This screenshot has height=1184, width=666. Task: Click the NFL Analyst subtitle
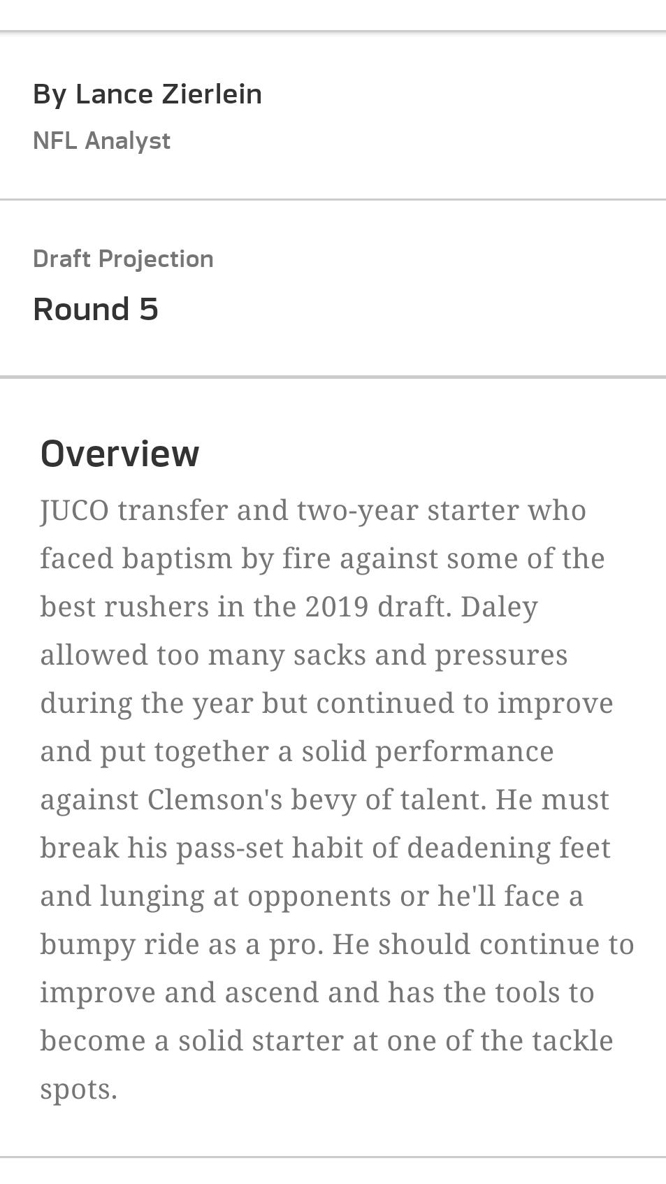click(101, 140)
